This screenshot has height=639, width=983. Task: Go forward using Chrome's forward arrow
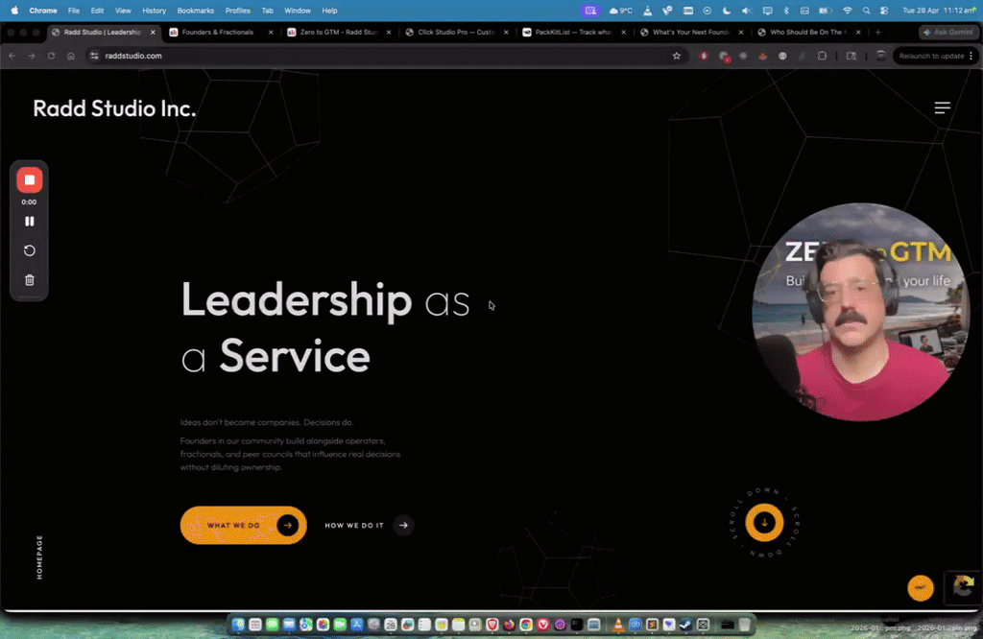(32, 56)
